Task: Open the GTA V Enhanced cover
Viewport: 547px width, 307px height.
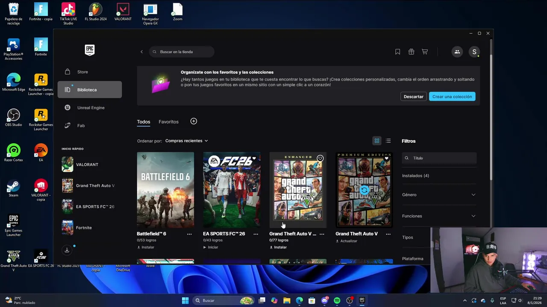Action: pyautogui.click(x=298, y=190)
